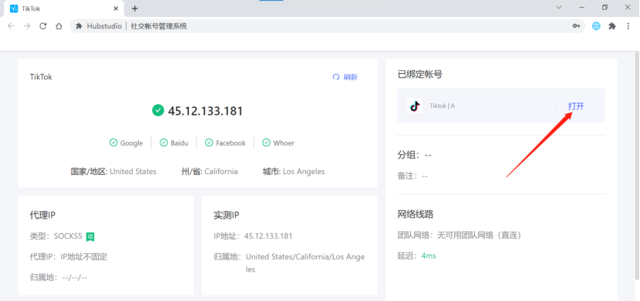Click the 代理IP: IP地址不固定 text
Screen dimensions: 640x301
(x=69, y=256)
